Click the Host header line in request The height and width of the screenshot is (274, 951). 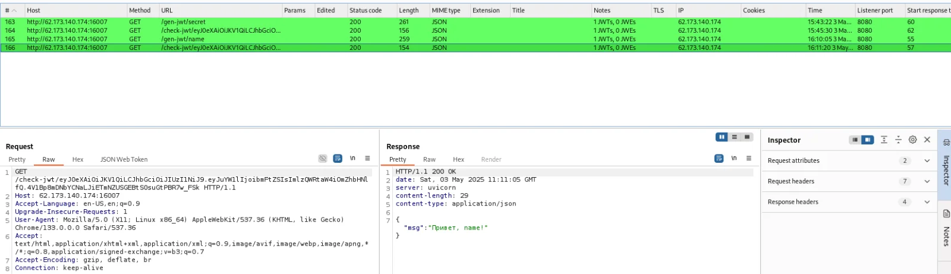click(67, 196)
